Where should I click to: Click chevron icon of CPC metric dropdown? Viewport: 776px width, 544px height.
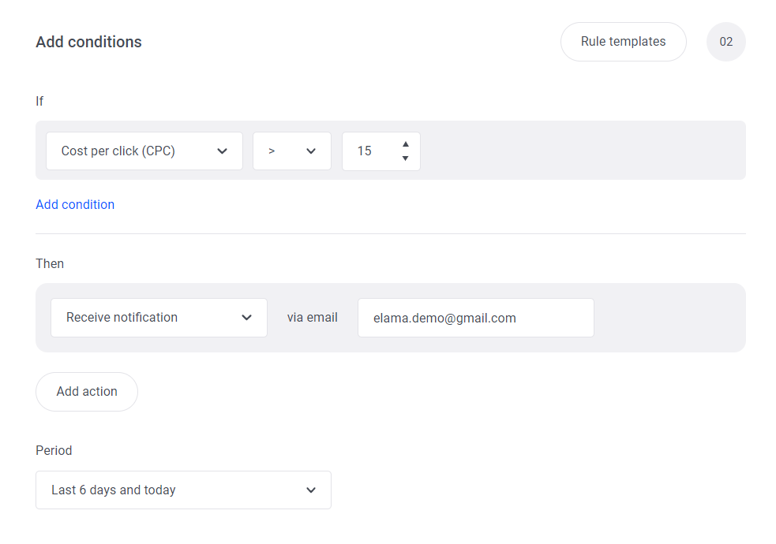[x=222, y=151]
